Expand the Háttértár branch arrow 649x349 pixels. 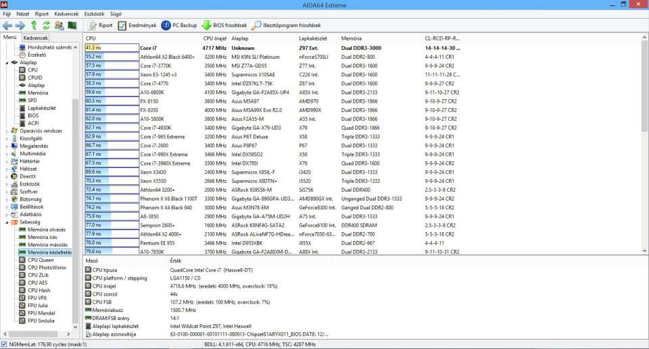(x=7, y=161)
